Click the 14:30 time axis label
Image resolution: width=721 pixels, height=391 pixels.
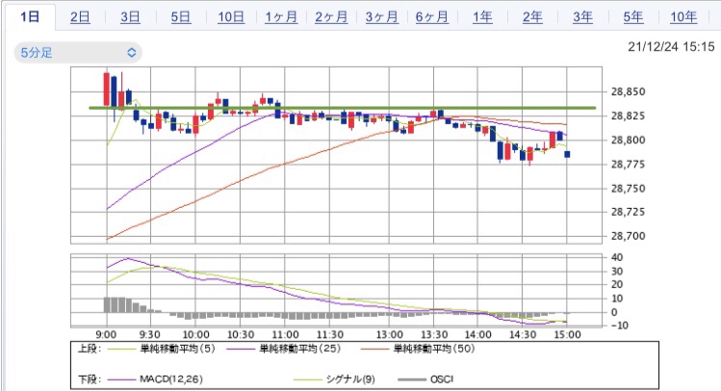coord(523,334)
